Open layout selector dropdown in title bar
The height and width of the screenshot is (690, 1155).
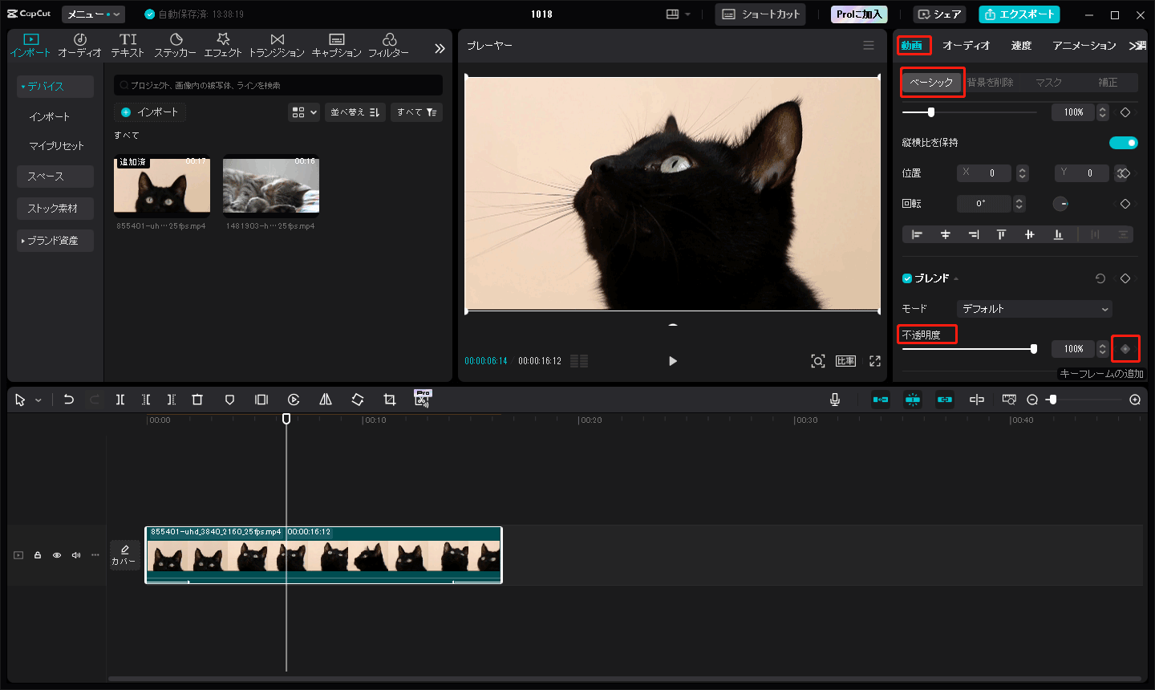[x=678, y=14]
